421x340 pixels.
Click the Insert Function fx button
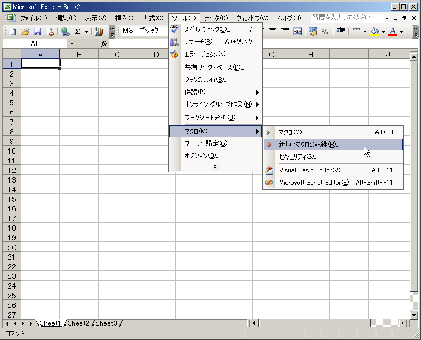pos(103,43)
